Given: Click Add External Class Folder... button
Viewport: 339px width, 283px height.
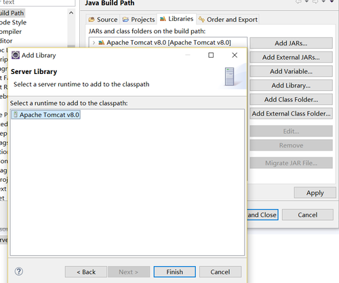Looking at the screenshot, I should tap(291, 113).
